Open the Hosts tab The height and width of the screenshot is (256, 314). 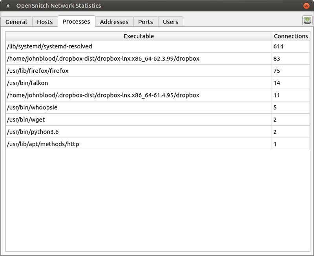44,22
